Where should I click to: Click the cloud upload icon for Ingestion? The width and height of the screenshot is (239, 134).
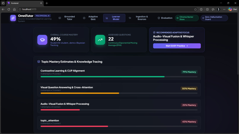(130, 18)
